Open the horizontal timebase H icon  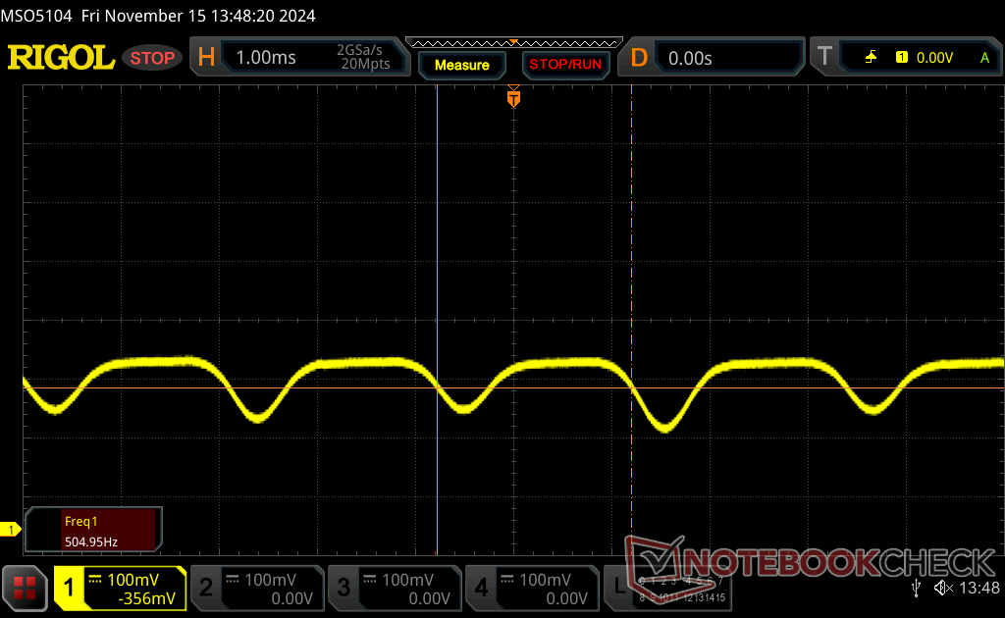point(206,58)
